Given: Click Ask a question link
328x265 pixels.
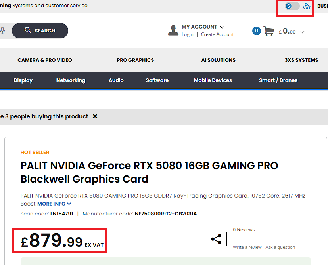Looking at the screenshot, I should click(x=280, y=247).
